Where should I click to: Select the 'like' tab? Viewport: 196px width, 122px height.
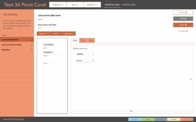click(83, 40)
